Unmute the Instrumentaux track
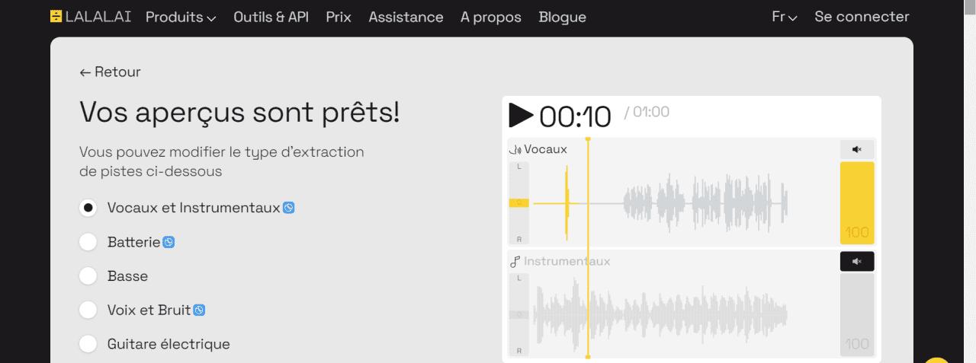The image size is (976, 363). point(857,262)
